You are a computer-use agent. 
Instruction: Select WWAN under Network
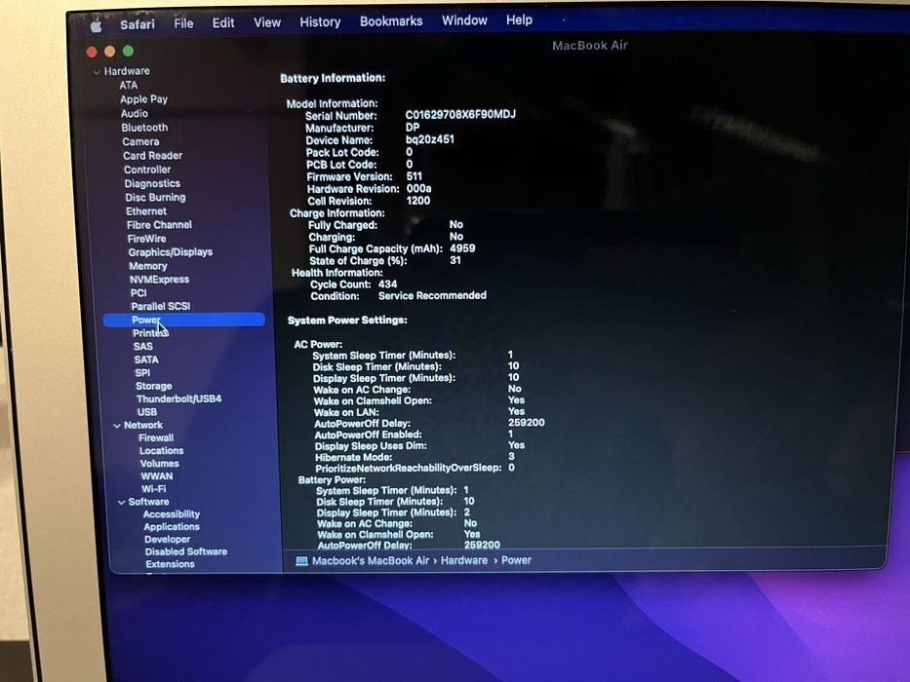(157, 476)
